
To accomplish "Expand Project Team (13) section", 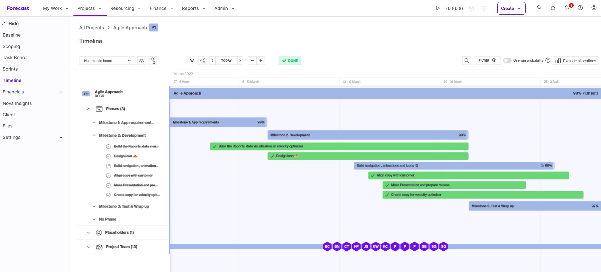I will point(89,247).
